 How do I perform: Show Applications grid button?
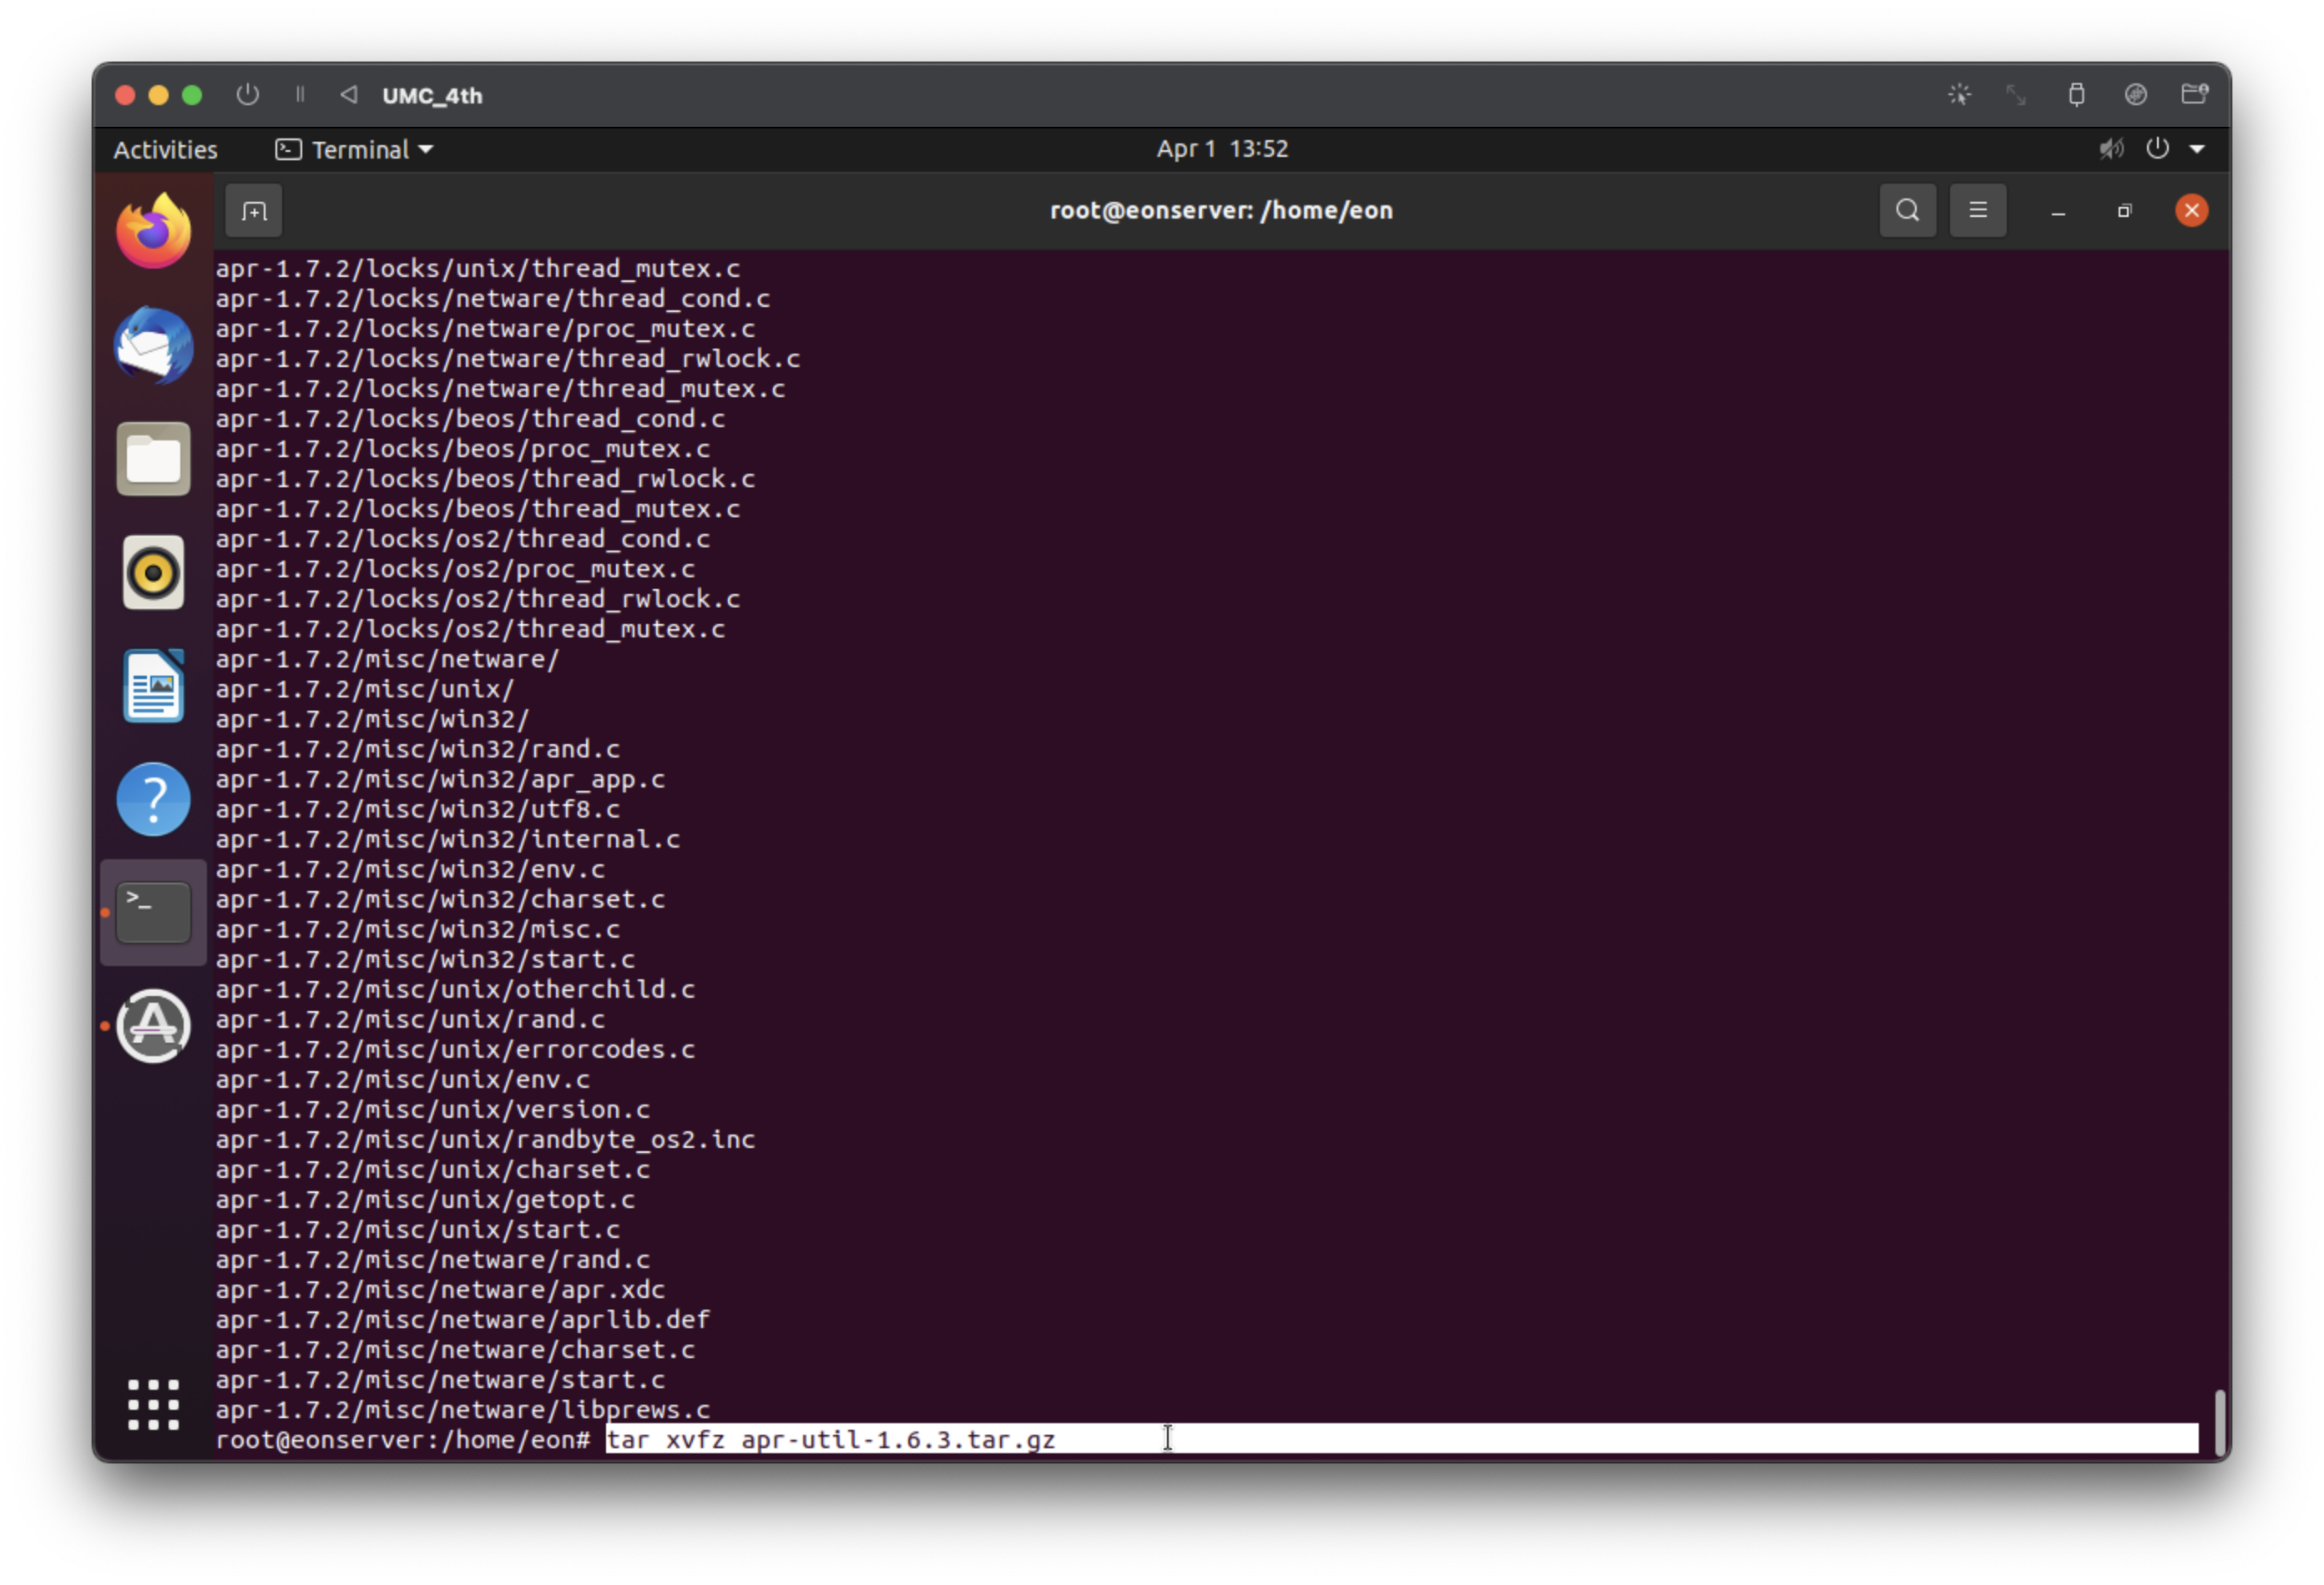(153, 1404)
